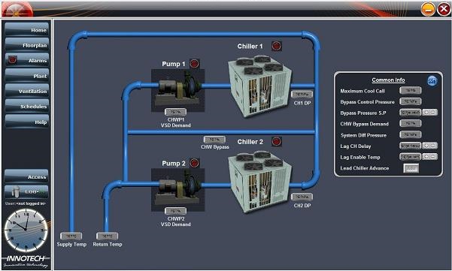Click the Chiller 1 red status indicator
The height and width of the screenshot is (271, 452).
pyautogui.click(x=277, y=46)
